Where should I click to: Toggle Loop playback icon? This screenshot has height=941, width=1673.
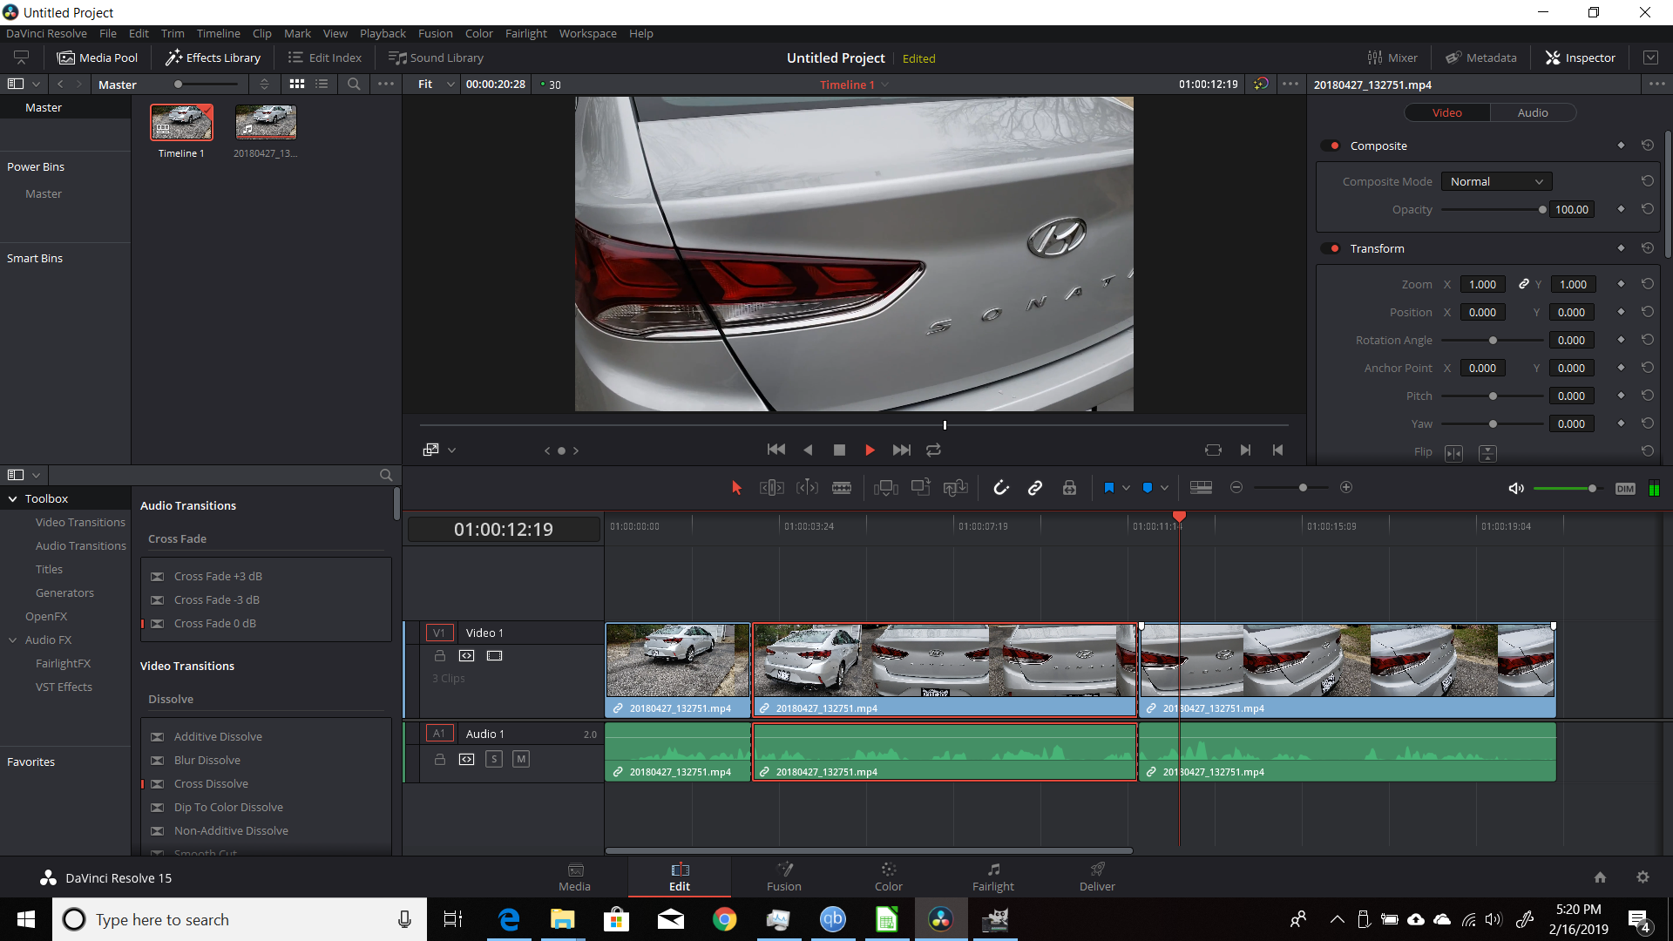point(933,450)
